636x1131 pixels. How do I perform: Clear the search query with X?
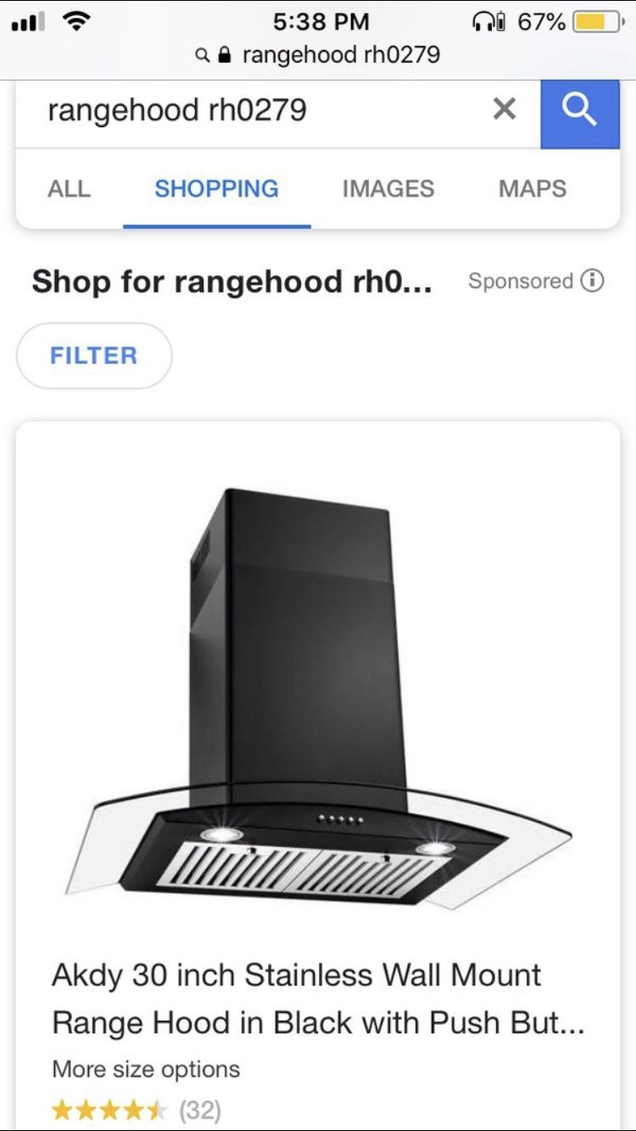(505, 109)
